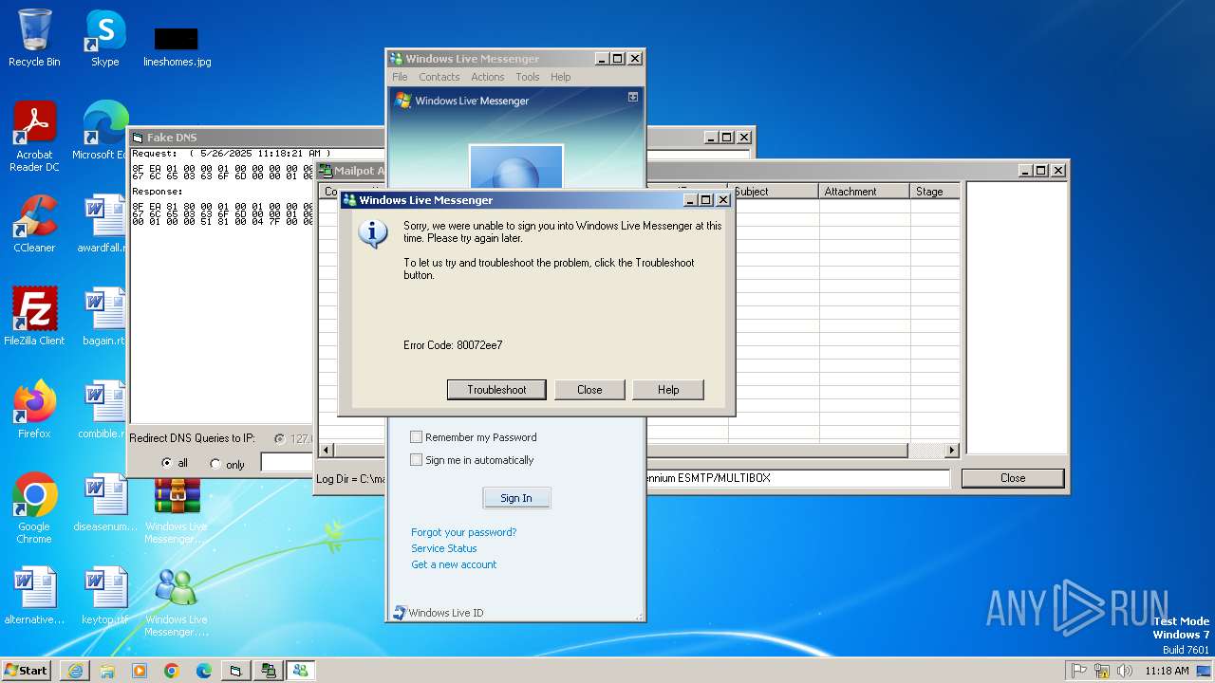The image size is (1215, 683).
Task: Open the Google Chrome desktop icon
Action: (34, 509)
